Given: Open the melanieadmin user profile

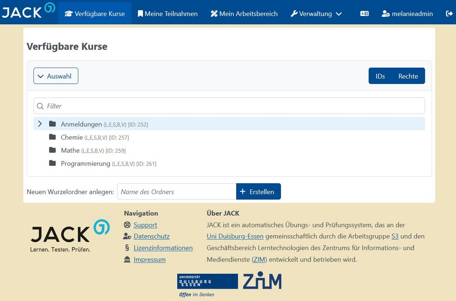Looking at the screenshot, I should click(407, 14).
